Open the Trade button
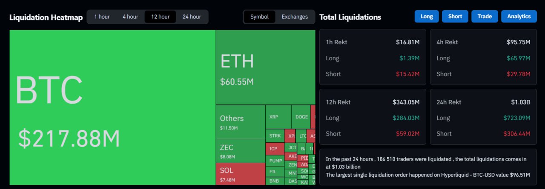The height and width of the screenshot is (189, 545). (x=485, y=16)
